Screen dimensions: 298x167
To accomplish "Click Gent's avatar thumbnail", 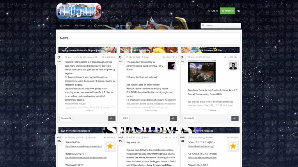I will tap(233, 66).
